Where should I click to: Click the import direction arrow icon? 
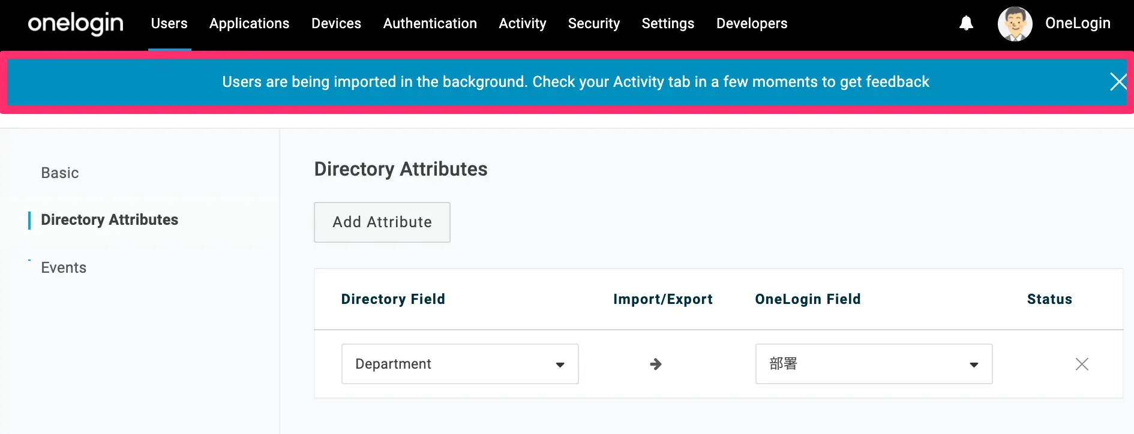pyautogui.click(x=656, y=364)
